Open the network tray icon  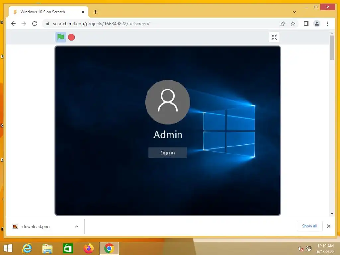(308, 249)
